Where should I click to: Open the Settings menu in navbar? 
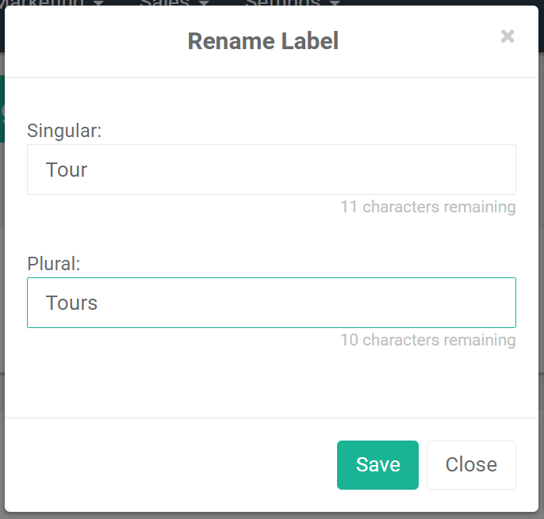tap(282, 3)
